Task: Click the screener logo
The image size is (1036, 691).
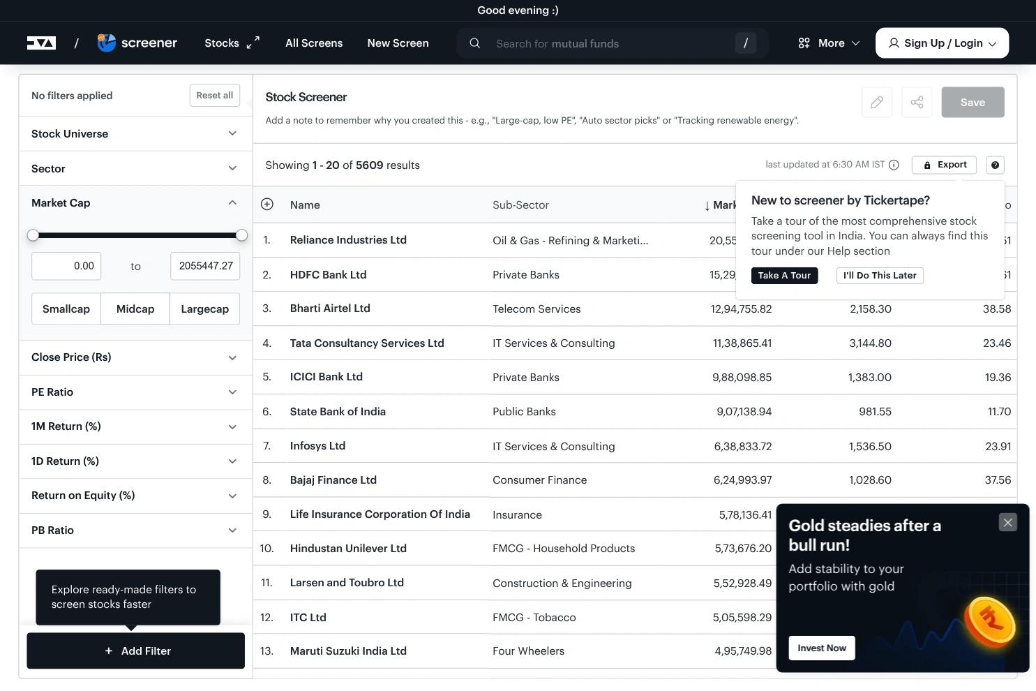Action: pyautogui.click(x=137, y=43)
